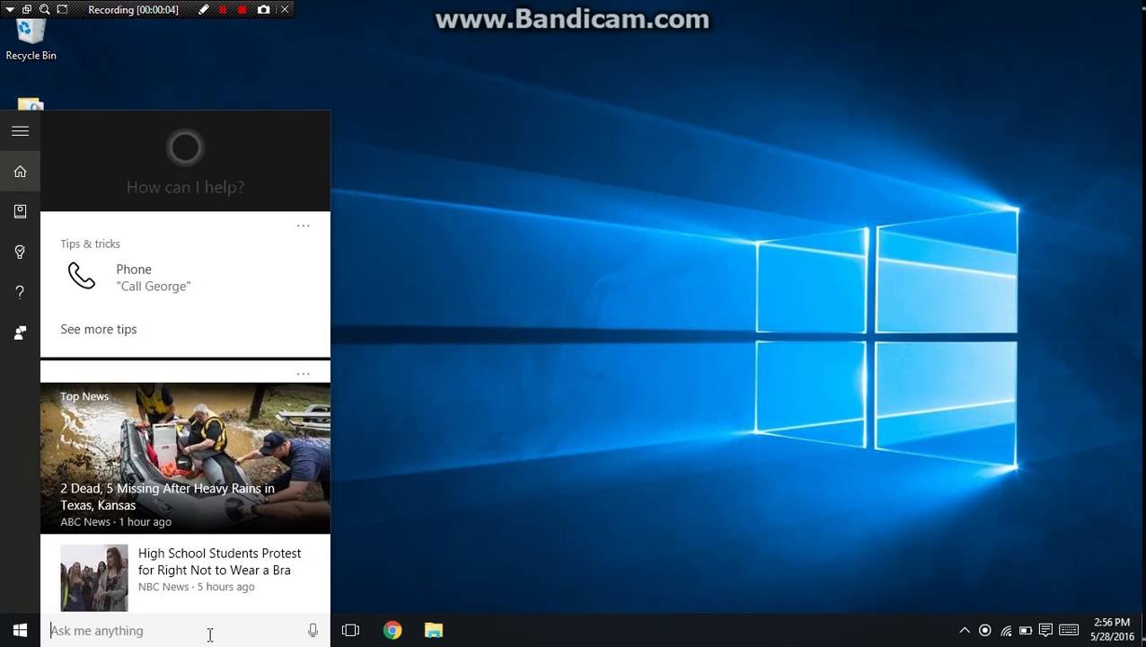The width and height of the screenshot is (1146, 647).
Task: Click the microphone in the search box
Action: click(x=313, y=631)
